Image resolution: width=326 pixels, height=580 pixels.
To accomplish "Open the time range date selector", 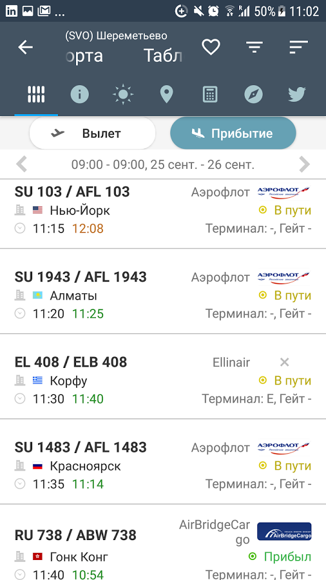I will (163, 164).
